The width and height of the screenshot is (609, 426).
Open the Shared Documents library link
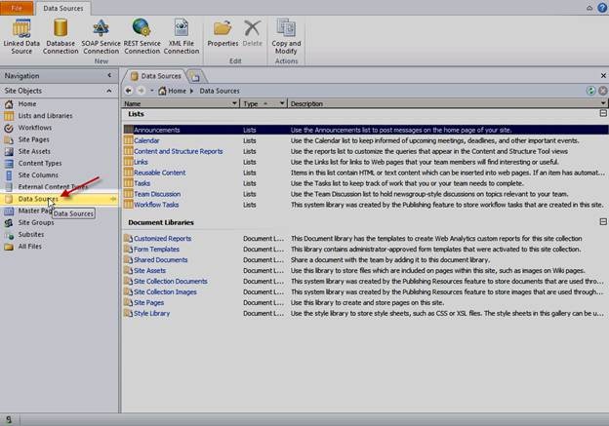[x=160, y=260]
